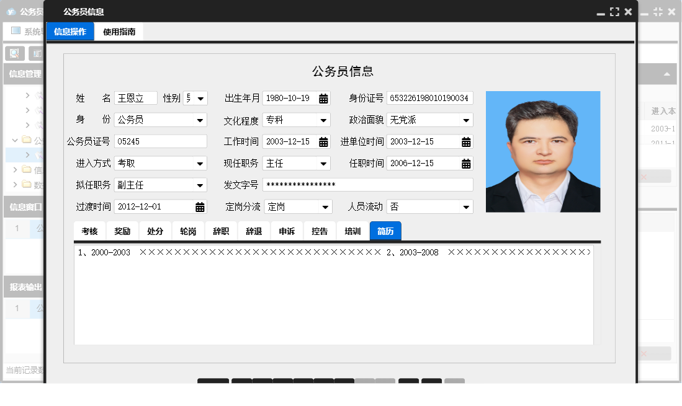Viewport: 682px width, 406px height.
Task: Collapse the expanded 公务员 tree node
Action: coord(15,140)
